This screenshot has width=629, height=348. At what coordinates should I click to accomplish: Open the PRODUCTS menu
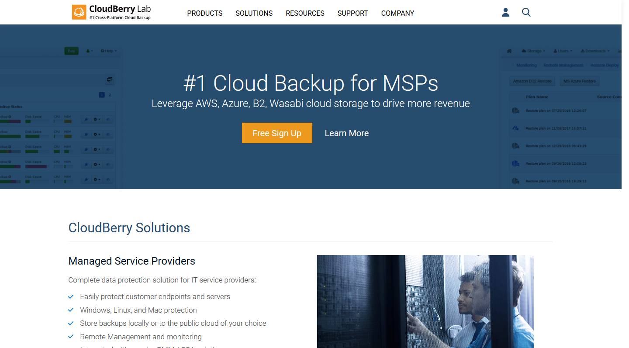coord(205,13)
